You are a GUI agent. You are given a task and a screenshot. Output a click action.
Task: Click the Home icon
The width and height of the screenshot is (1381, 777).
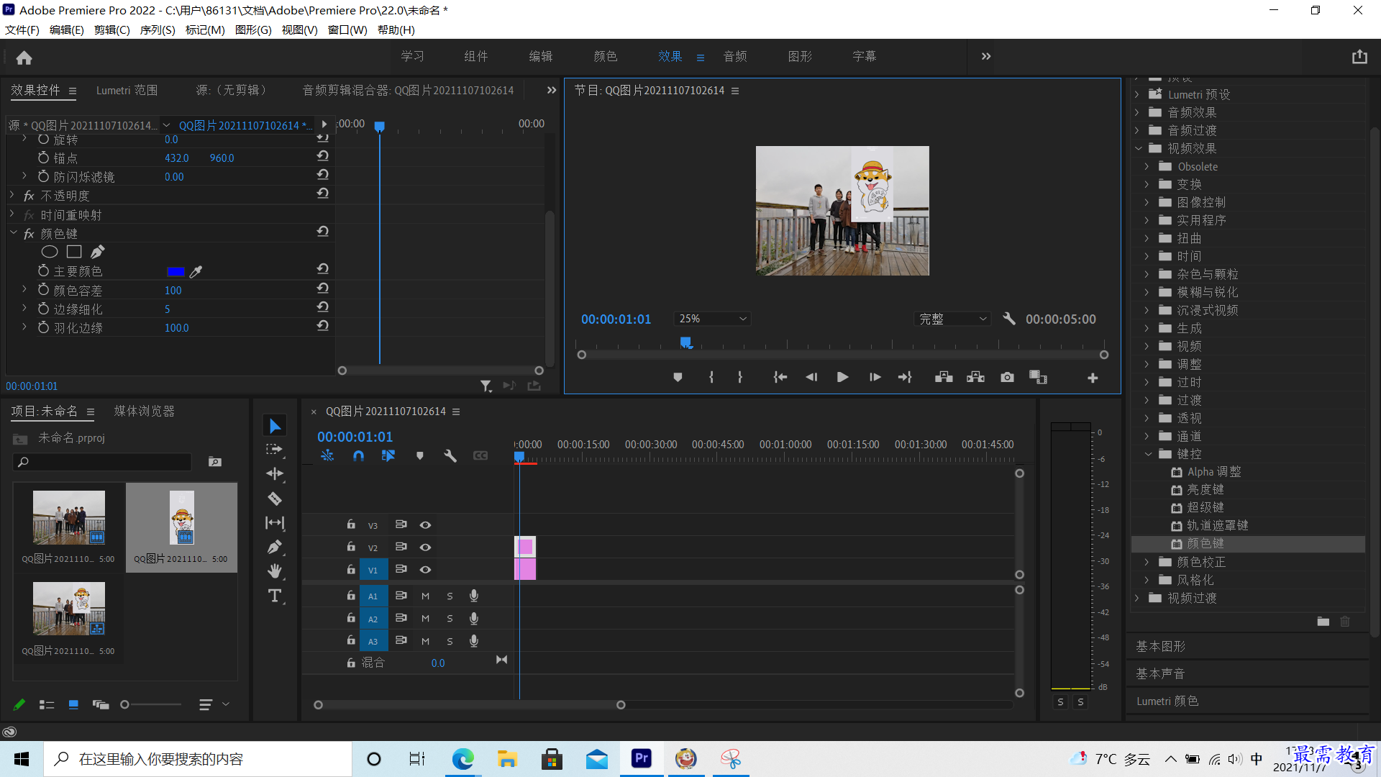24,58
